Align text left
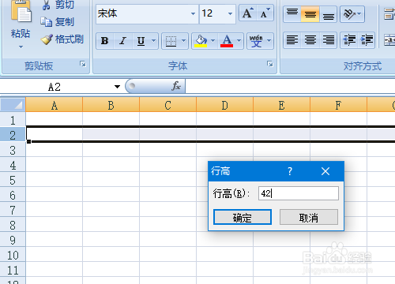 pyautogui.click(x=292, y=40)
